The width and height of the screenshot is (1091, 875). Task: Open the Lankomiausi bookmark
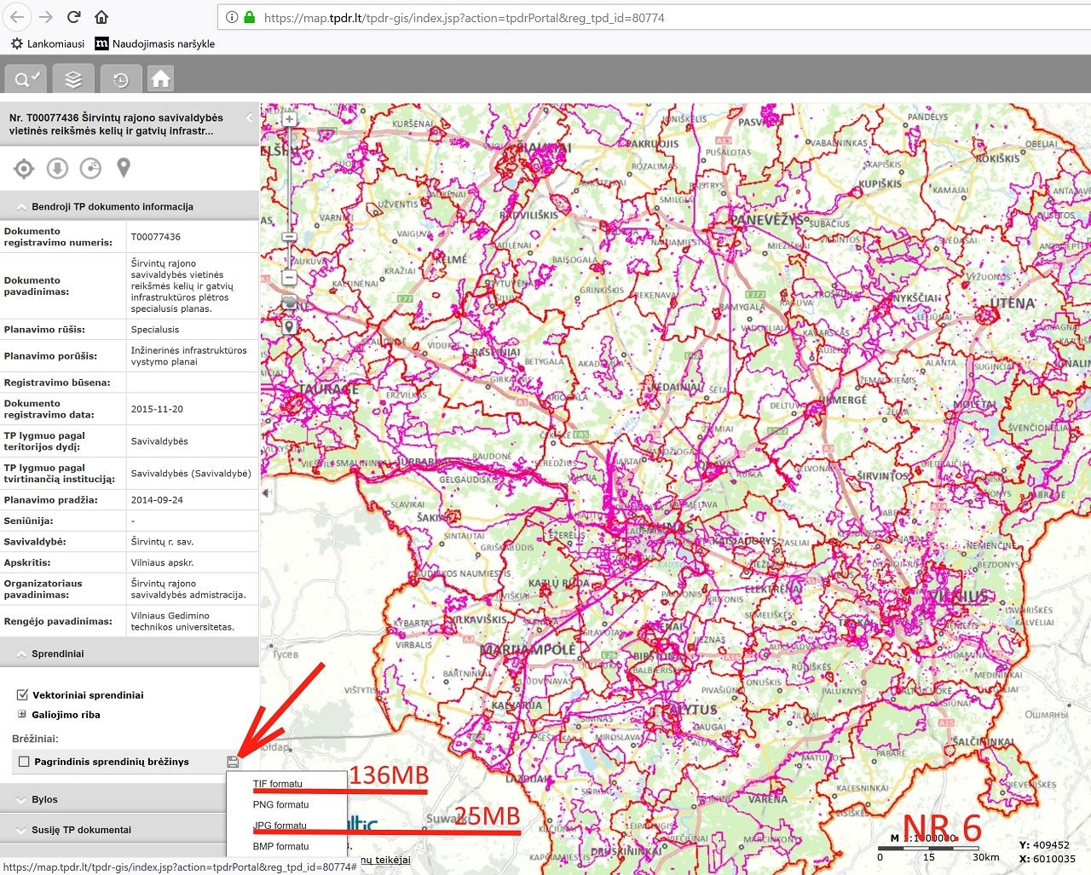tap(48, 43)
